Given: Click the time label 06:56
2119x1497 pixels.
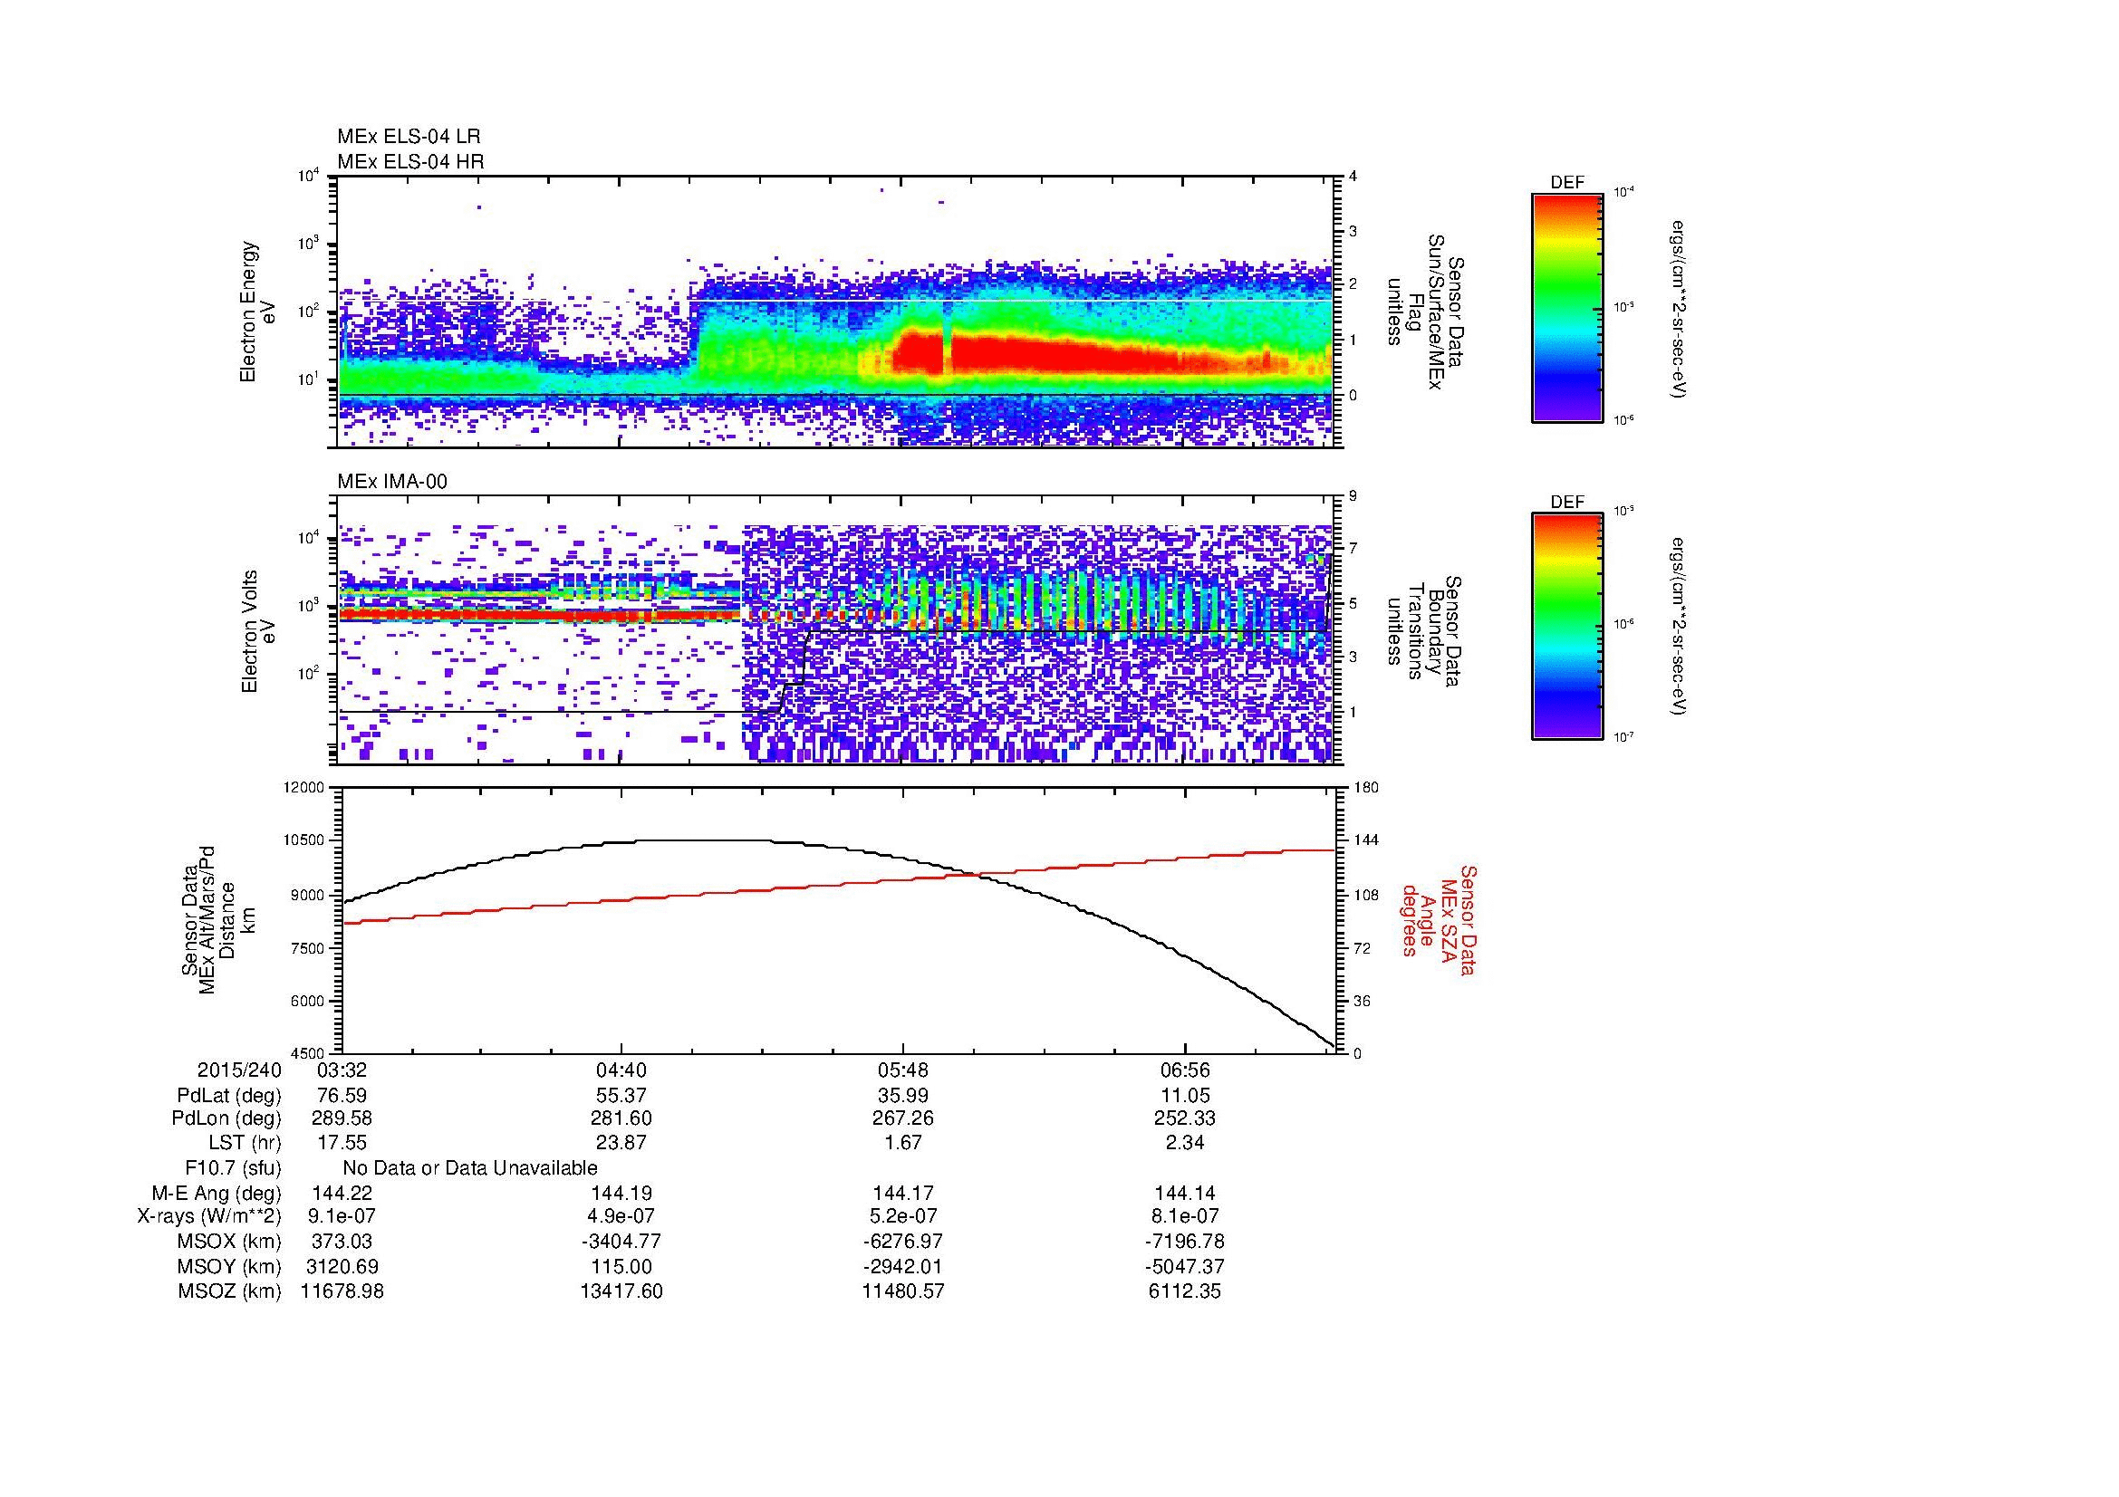Looking at the screenshot, I should (x=1186, y=1070).
